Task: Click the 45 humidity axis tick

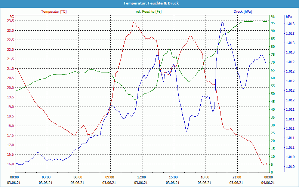Action: [x=273, y=102]
